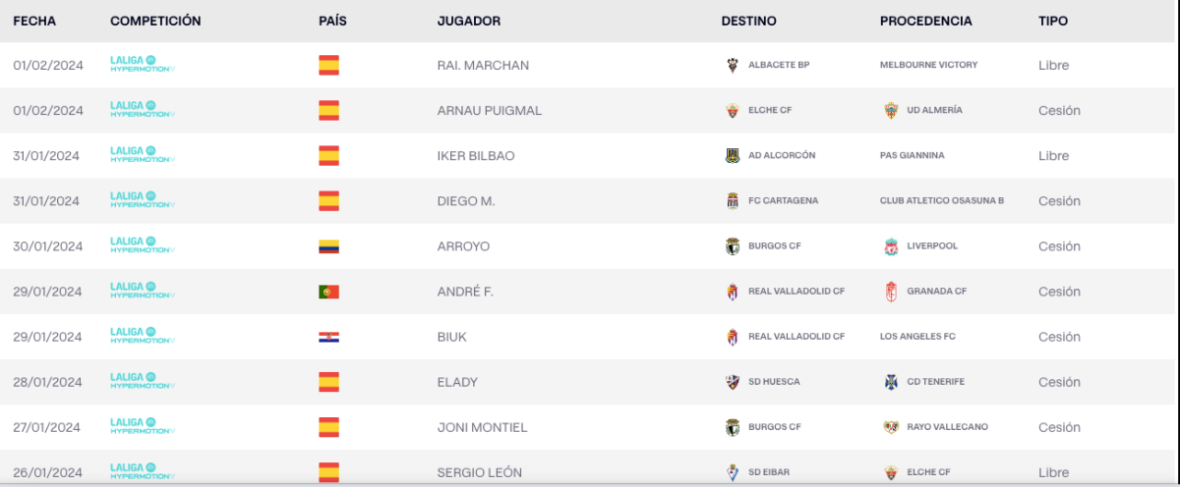Click the Liverpool club crest
This screenshot has width=1180, height=487.
pos(891,246)
